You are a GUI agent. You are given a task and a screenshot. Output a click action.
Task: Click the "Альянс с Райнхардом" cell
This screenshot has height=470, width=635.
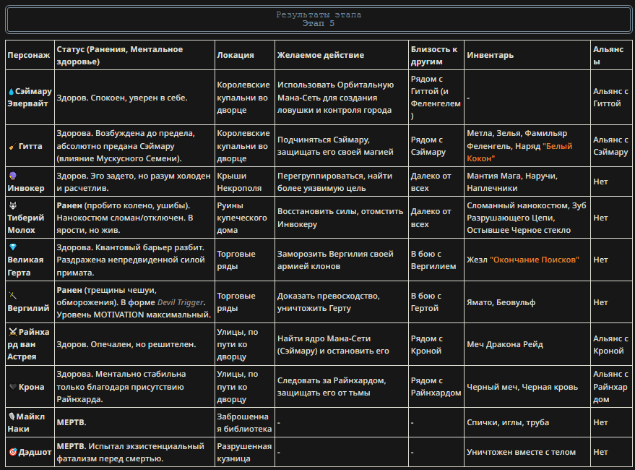pos(610,386)
